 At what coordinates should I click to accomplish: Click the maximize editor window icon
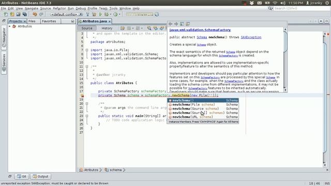click(x=326, y=21)
